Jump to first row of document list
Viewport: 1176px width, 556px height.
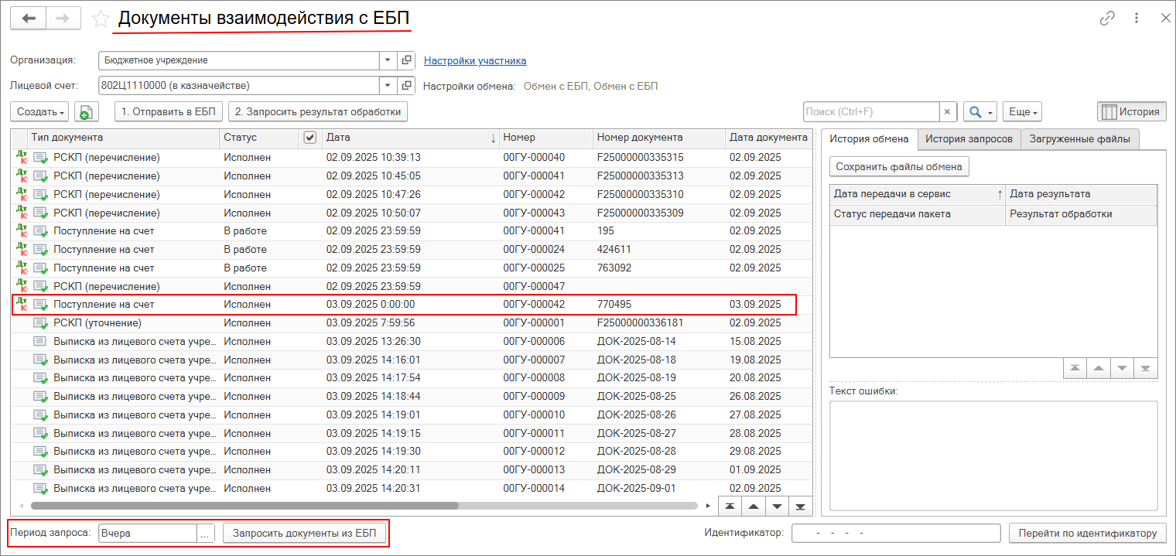pos(730,506)
